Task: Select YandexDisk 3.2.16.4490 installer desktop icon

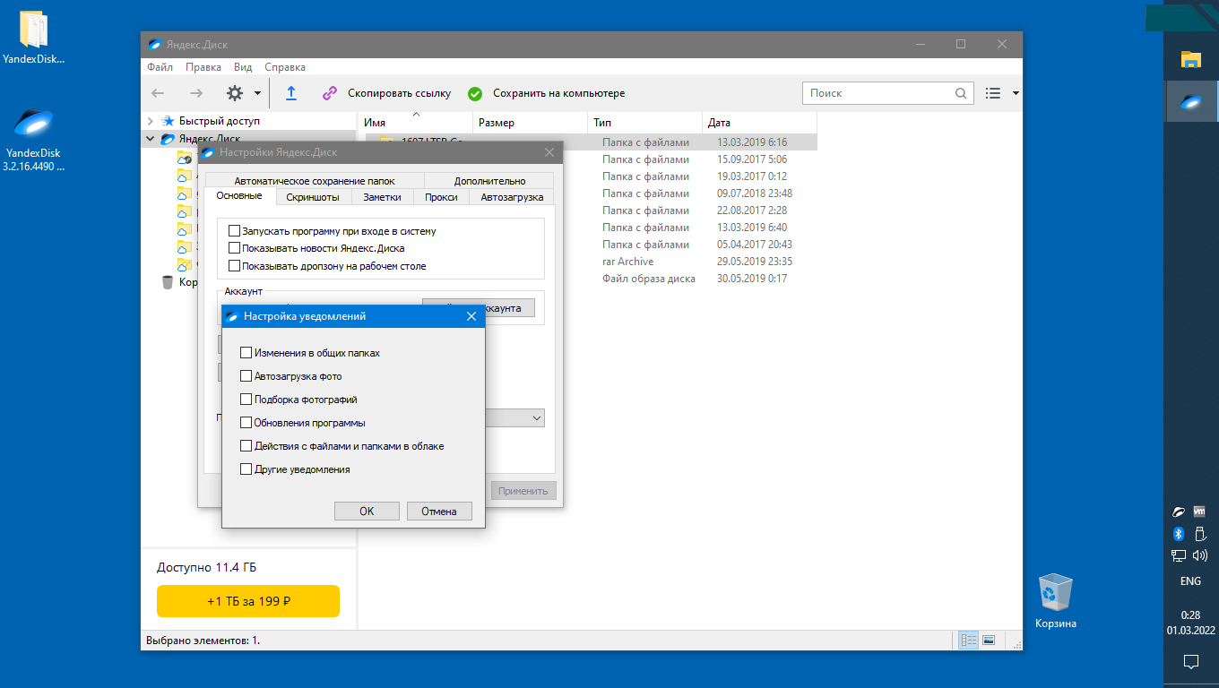Action: coord(34,140)
